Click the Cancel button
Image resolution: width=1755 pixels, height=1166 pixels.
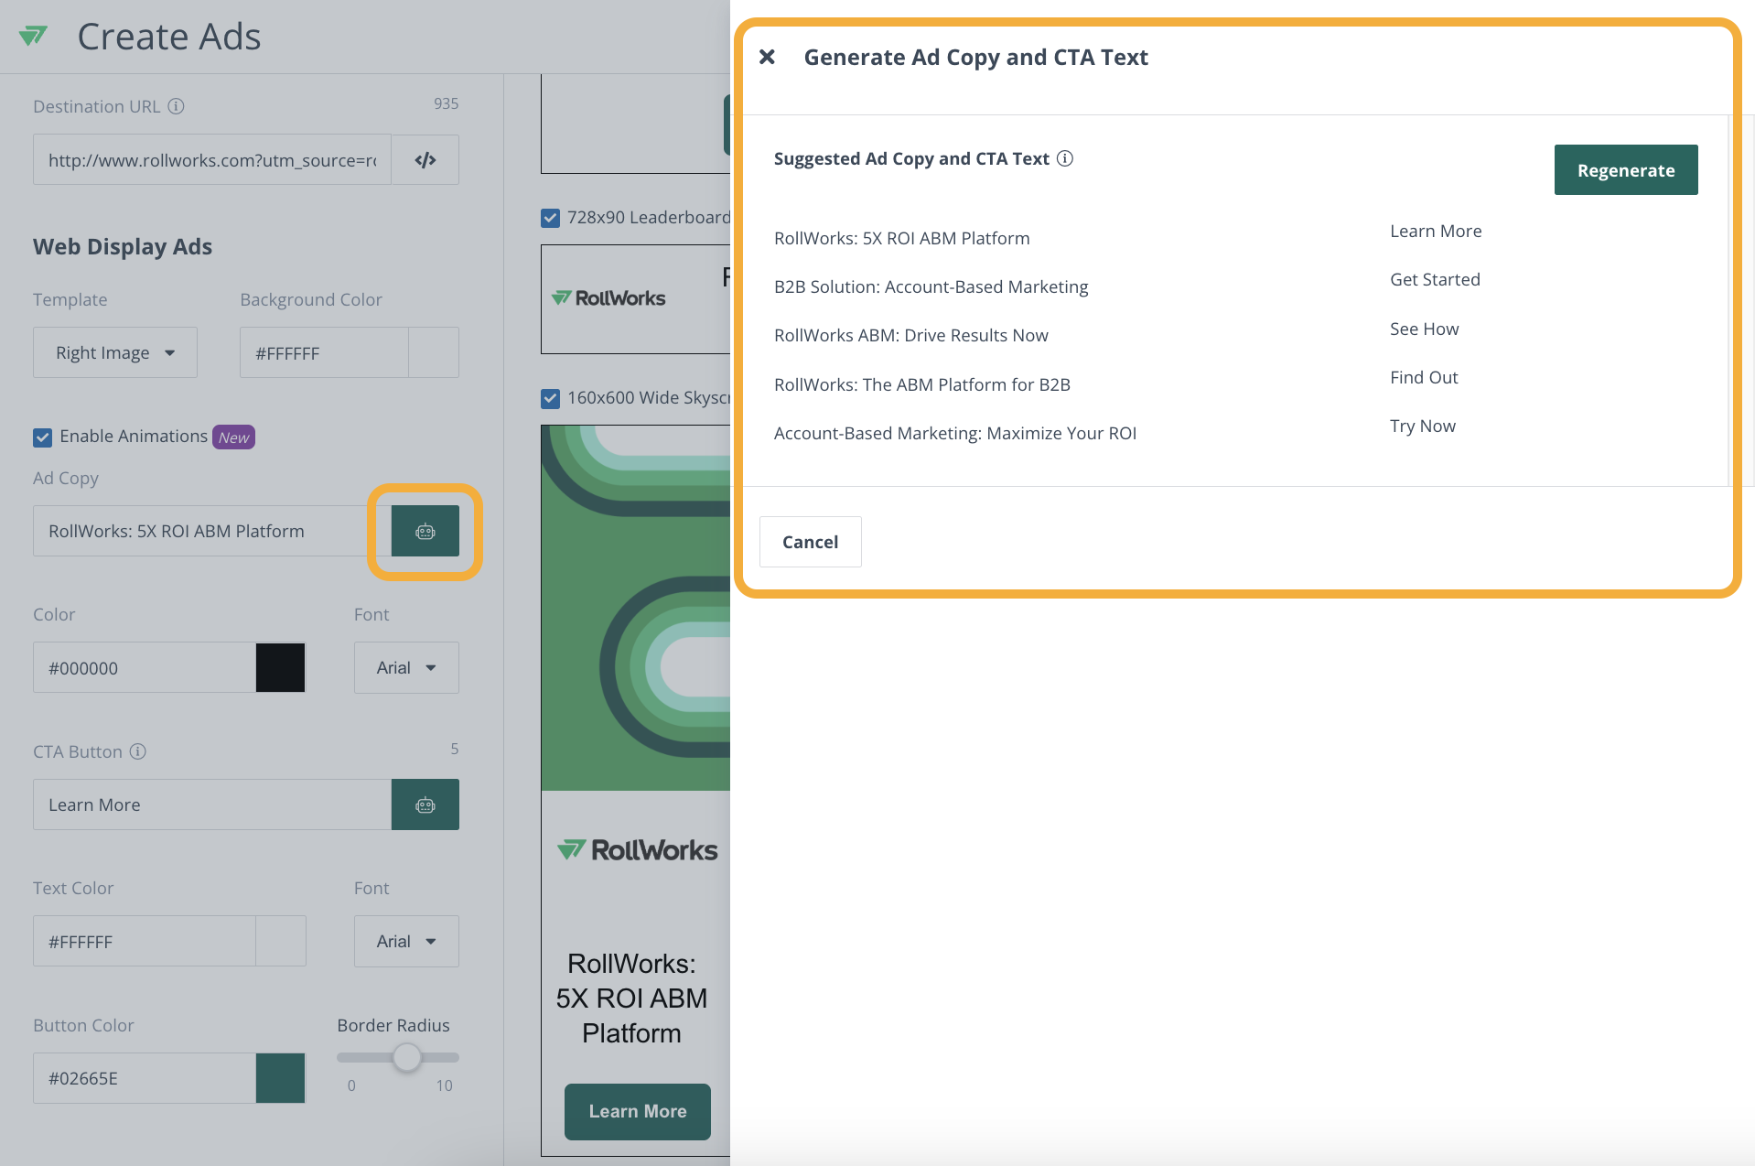pos(810,542)
